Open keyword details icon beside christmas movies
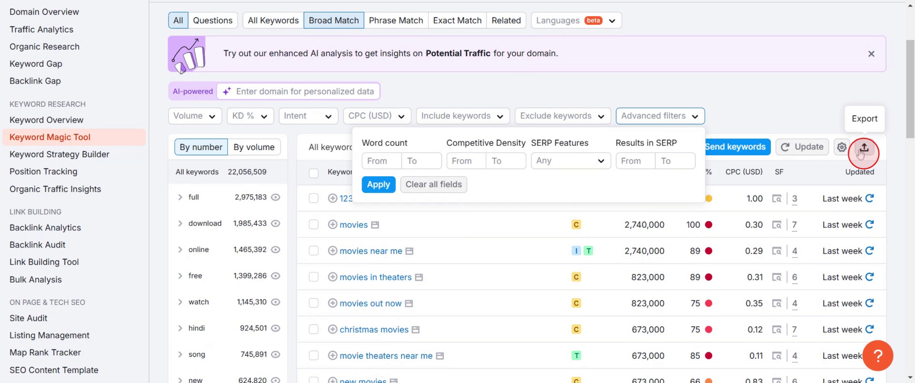915x383 pixels. 415,330
